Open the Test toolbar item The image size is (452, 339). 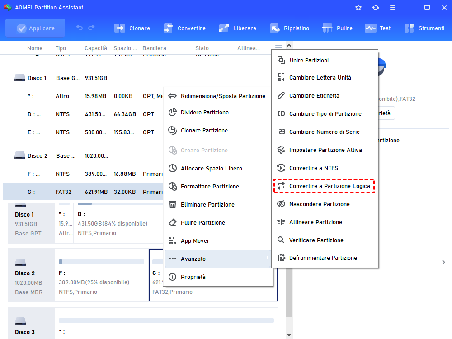tap(377, 28)
